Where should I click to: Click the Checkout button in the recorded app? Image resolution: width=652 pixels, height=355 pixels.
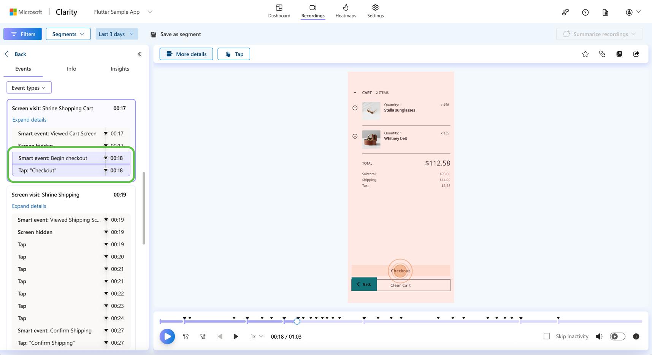coord(400,271)
